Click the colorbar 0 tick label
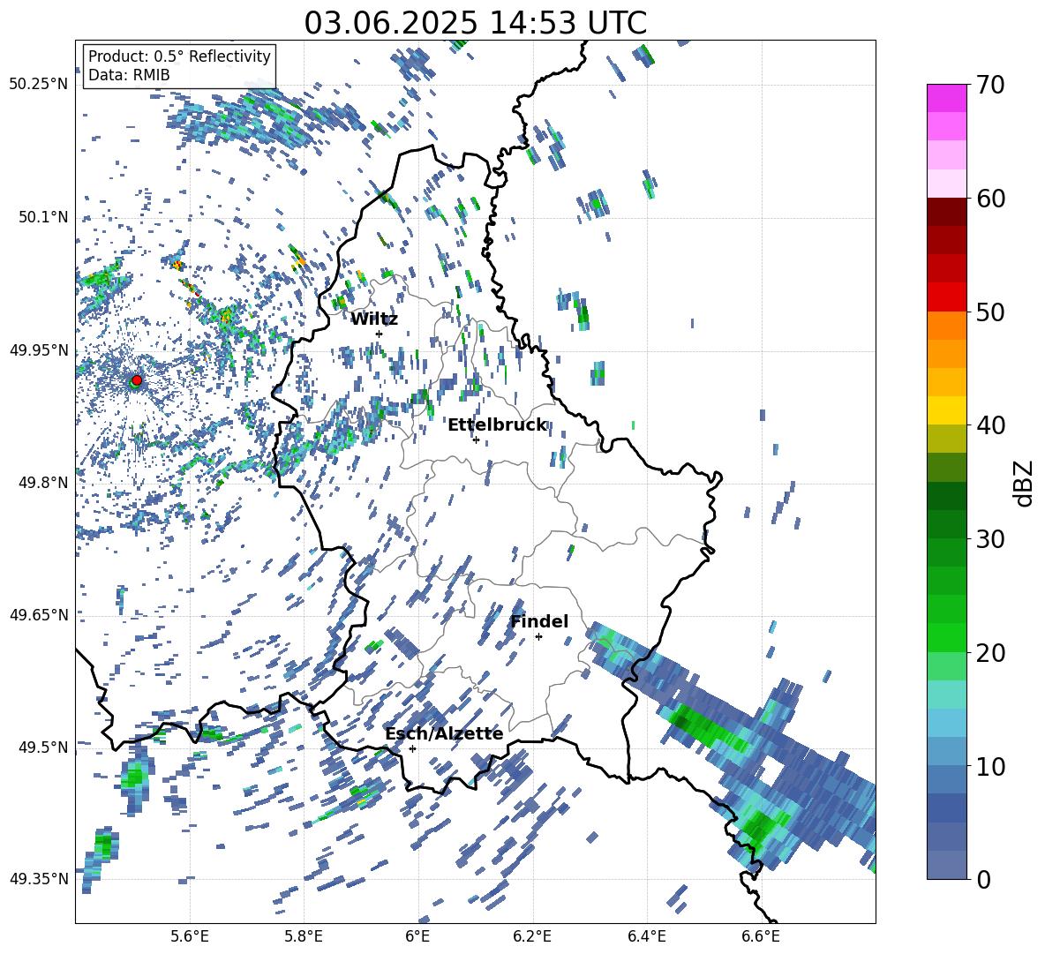The height and width of the screenshot is (954, 1045). 983,879
